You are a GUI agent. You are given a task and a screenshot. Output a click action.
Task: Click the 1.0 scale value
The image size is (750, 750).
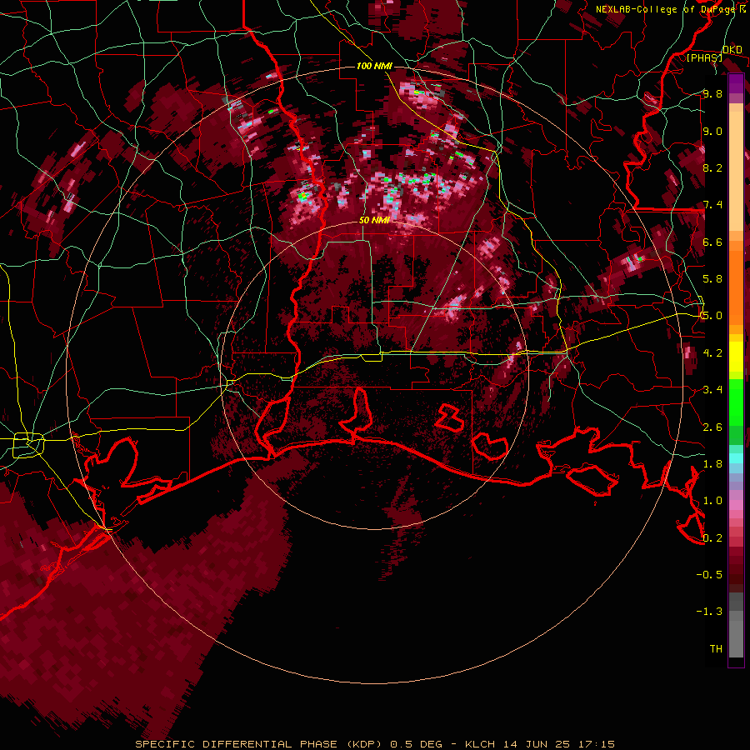pyautogui.click(x=712, y=501)
